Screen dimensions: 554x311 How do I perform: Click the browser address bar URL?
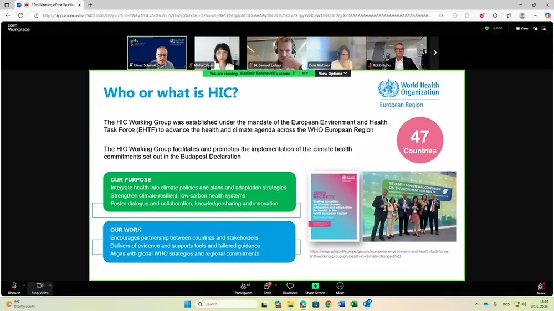click(x=222, y=15)
